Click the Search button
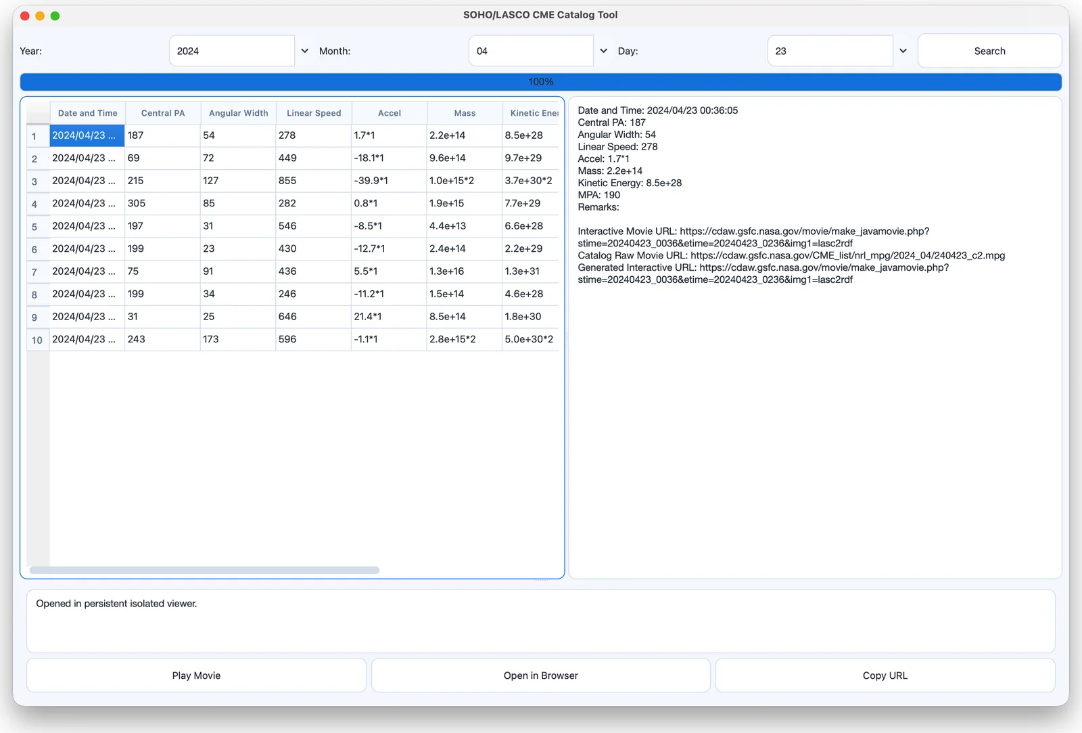 point(989,51)
